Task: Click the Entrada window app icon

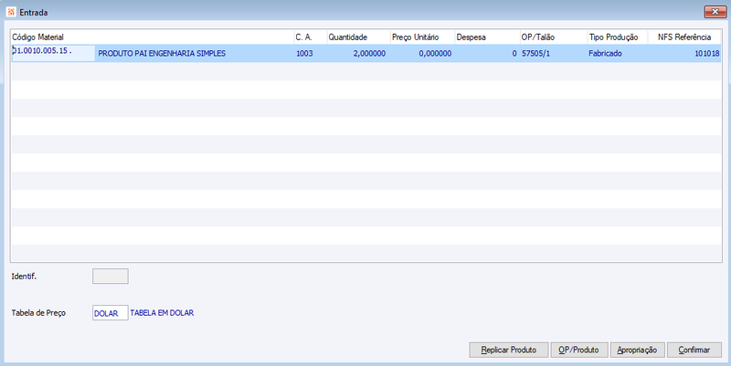Action: [11, 12]
